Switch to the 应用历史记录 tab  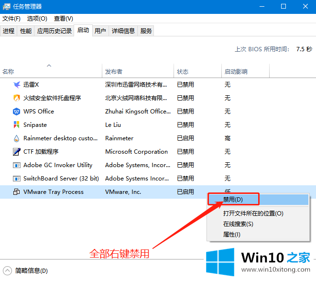54,31
